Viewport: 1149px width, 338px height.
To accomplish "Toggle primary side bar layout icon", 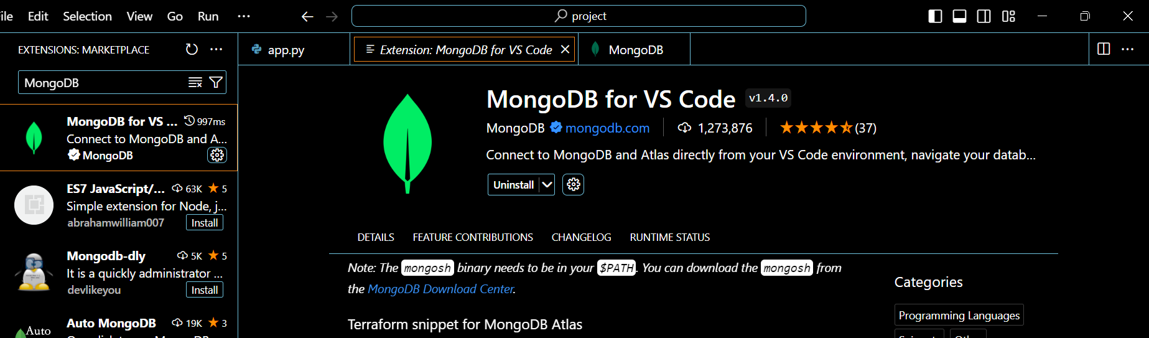I will (x=935, y=16).
